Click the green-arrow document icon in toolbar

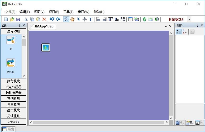157,19
